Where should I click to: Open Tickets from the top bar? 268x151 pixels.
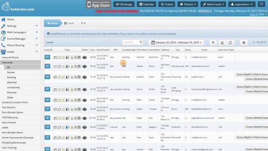[167, 4]
